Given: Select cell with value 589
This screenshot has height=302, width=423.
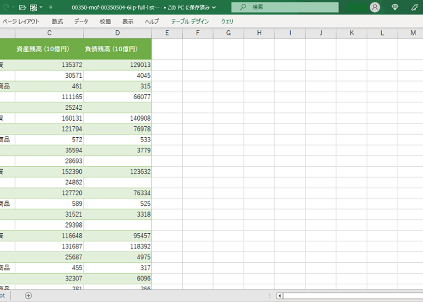Looking at the screenshot, I should [x=49, y=204].
